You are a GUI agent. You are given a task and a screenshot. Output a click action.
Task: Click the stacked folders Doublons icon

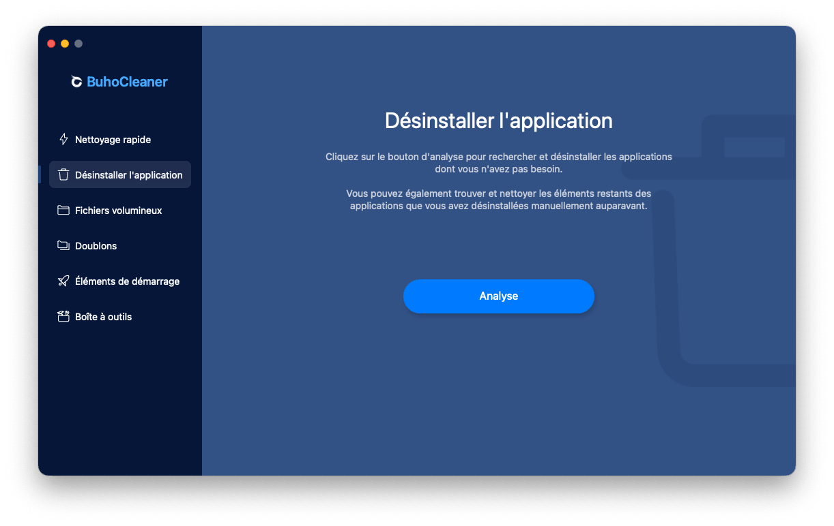pyautogui.click(x=63, y=245)
